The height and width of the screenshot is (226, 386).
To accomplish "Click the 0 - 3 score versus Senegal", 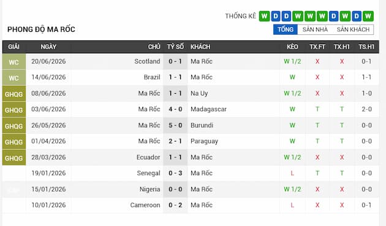I will (x=175, y=173).
